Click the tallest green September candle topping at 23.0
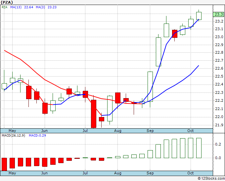Image resolution: width=225 pixels, height=181 pixels. 158,52
